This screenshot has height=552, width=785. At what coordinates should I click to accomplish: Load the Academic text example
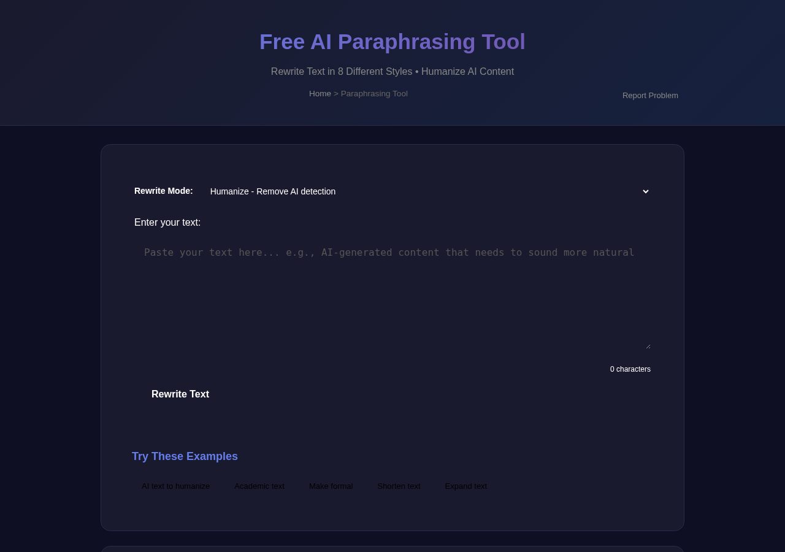pos(259,486)
